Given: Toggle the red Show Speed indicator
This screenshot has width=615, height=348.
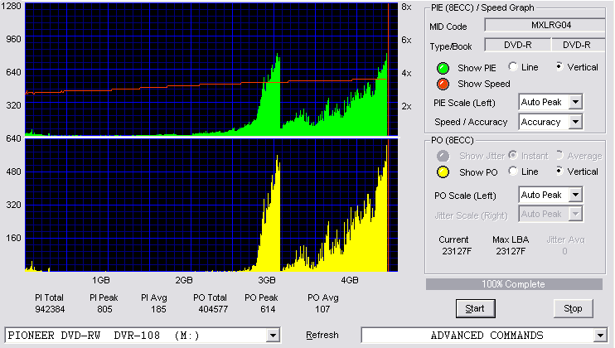Looking at the screenshot, I should 443,84.
